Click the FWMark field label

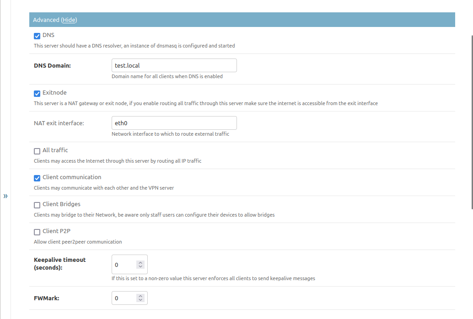click(x=47, y=298)
